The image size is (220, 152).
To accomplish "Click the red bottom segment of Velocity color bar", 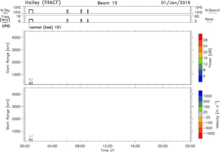I will 200,136.
